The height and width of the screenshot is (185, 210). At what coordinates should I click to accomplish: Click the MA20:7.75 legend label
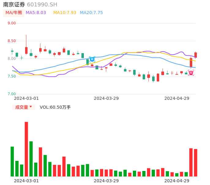tap(91, 13)
